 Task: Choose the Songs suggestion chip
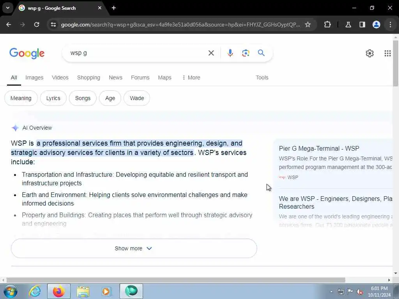click(83, 98)
